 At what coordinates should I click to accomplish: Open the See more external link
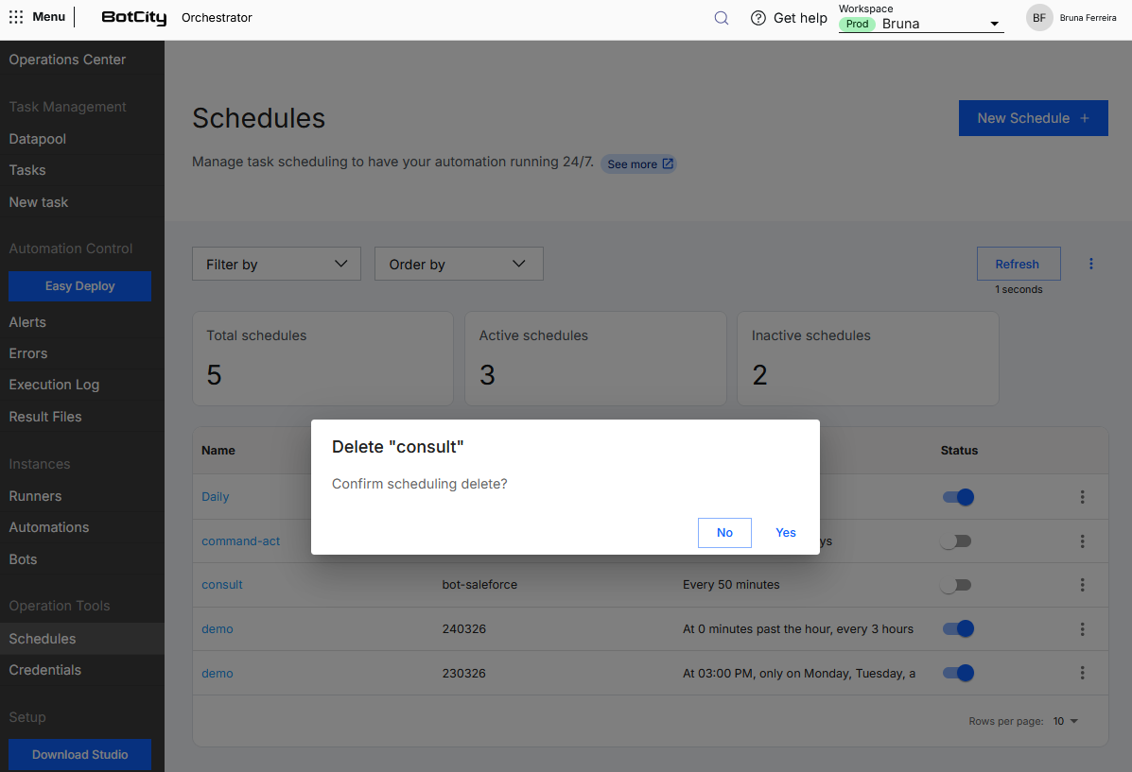click(639, 163)
